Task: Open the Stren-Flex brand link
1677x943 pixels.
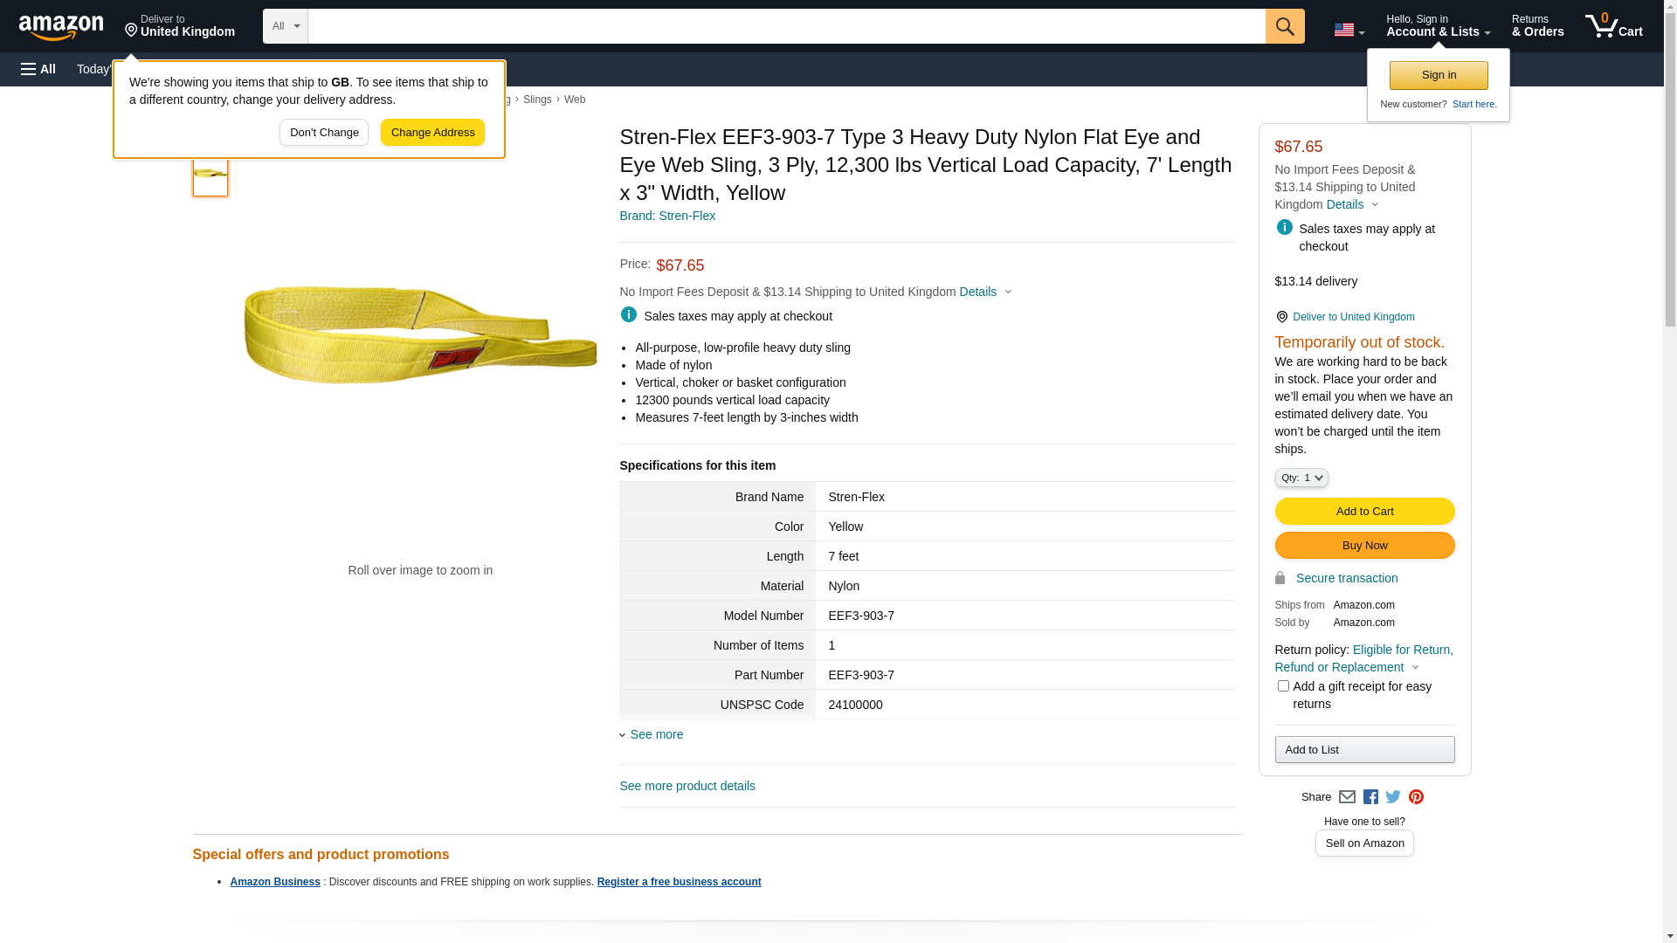Action: pyautogui.click(x=667, y=216)
